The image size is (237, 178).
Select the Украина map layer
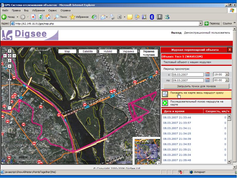click(129, 51)
